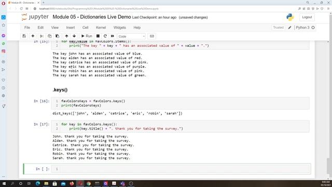The width and height of the screenshot is (332, 187).
Task: Click the .keys() heading
Action: (60, 90)
